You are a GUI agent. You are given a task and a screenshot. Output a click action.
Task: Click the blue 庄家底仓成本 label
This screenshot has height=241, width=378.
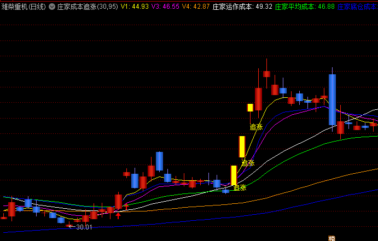[x=358, y=7]
